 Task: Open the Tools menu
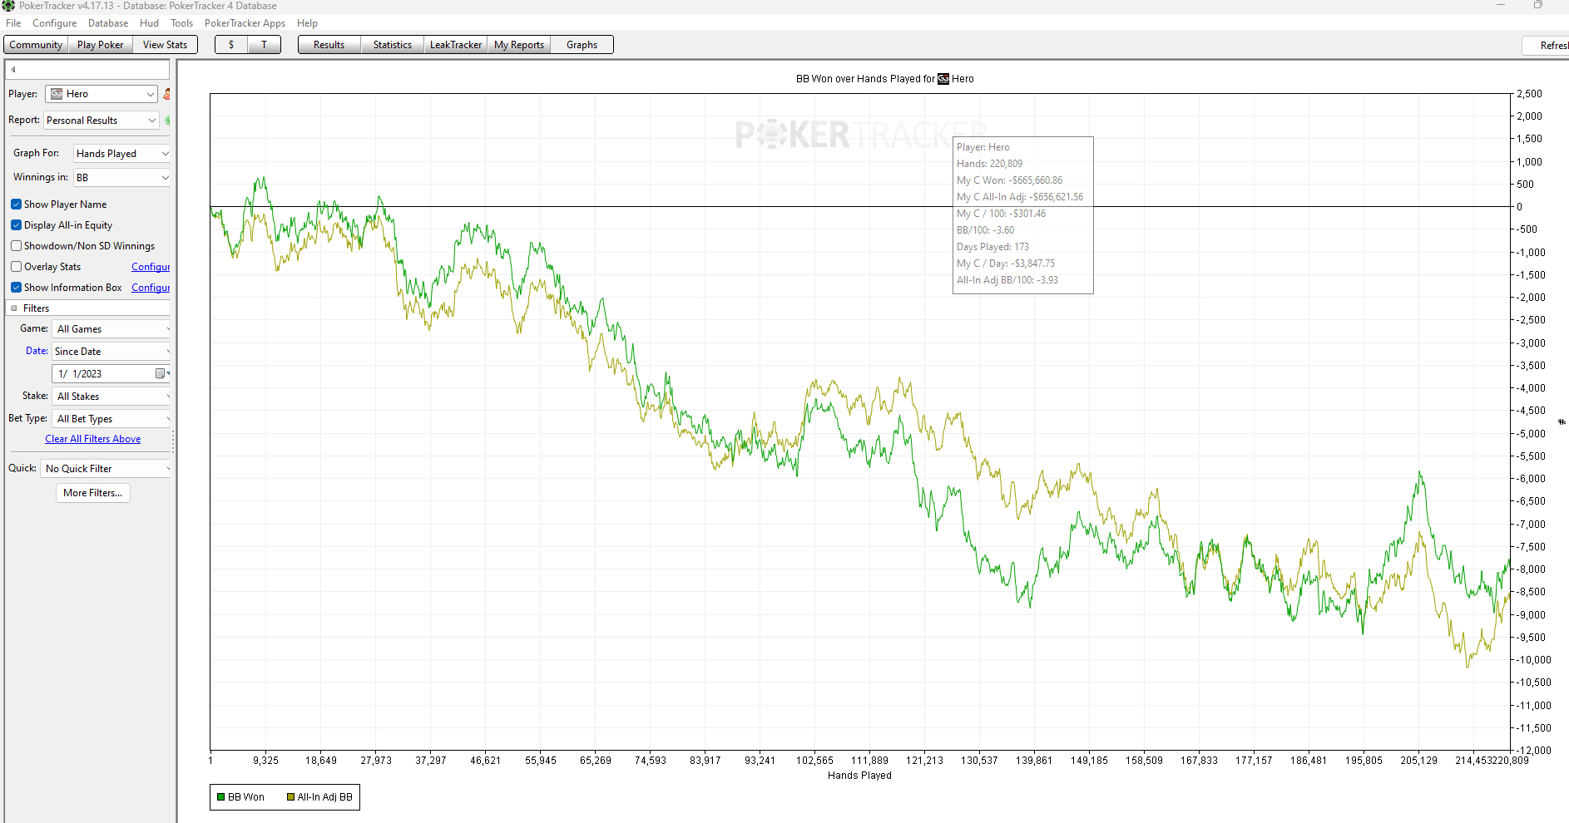181,23
